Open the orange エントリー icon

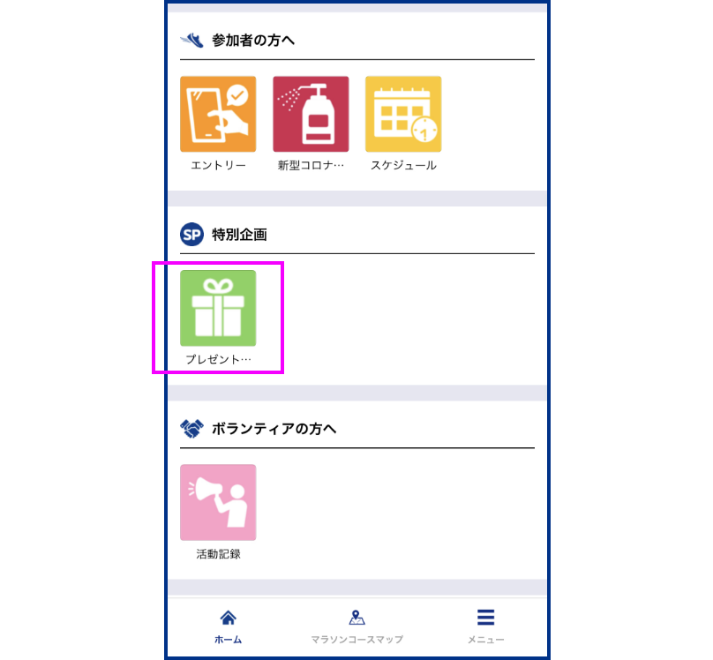pyautogui.click(x=218, y=114)
